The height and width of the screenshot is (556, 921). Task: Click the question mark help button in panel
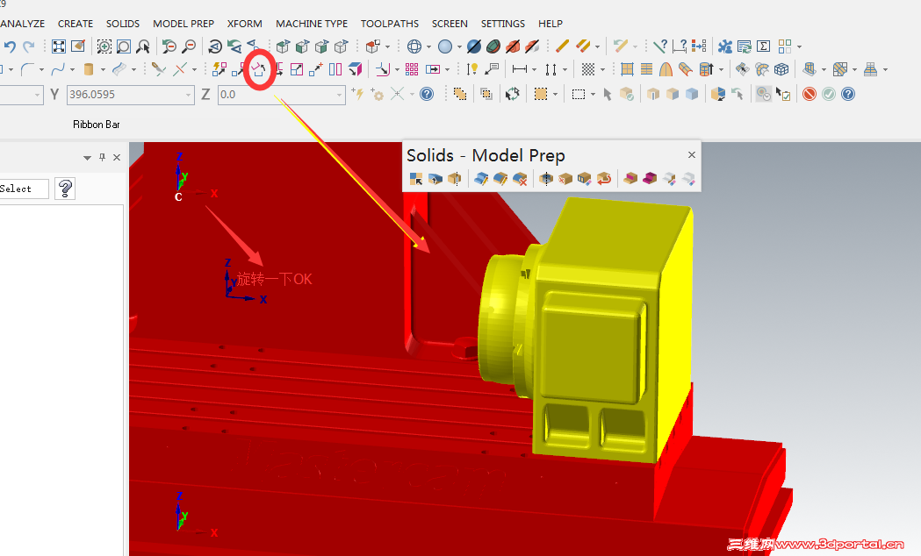[65, 189]
